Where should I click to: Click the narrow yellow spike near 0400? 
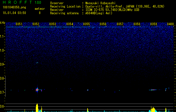[166, 110]
